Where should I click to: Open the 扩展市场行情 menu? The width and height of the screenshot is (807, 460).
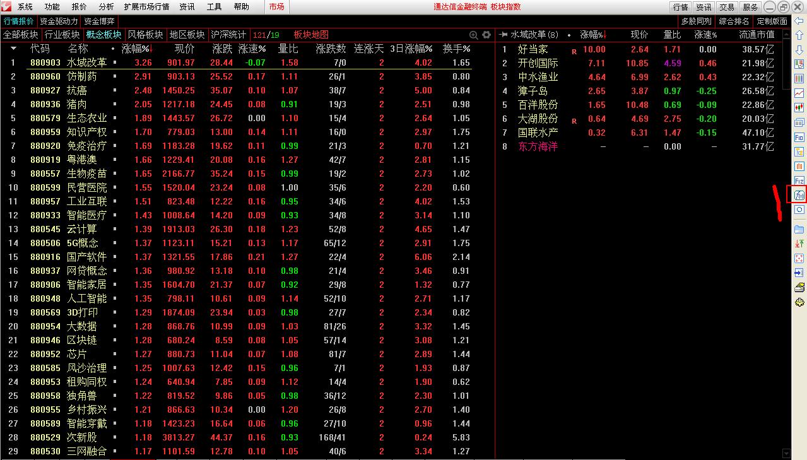[x=147, y=7]
